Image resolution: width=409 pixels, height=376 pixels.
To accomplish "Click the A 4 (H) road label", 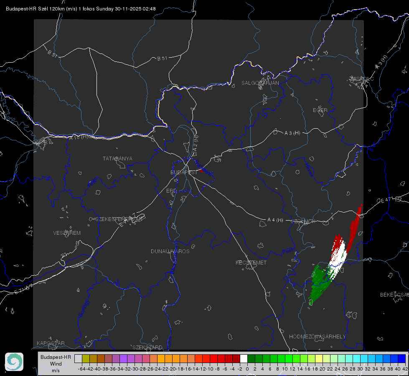I will click(275, 220).
